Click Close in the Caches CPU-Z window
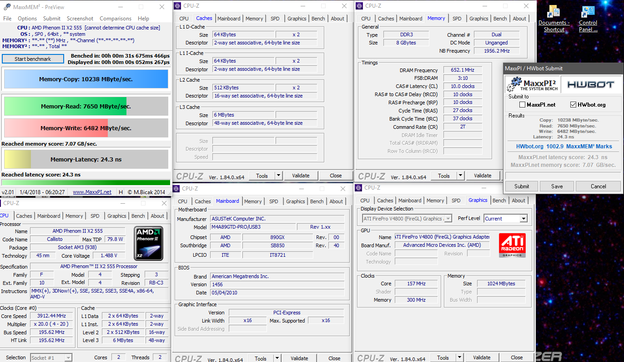Screen dimensions: 624x362 coord(336,176)
